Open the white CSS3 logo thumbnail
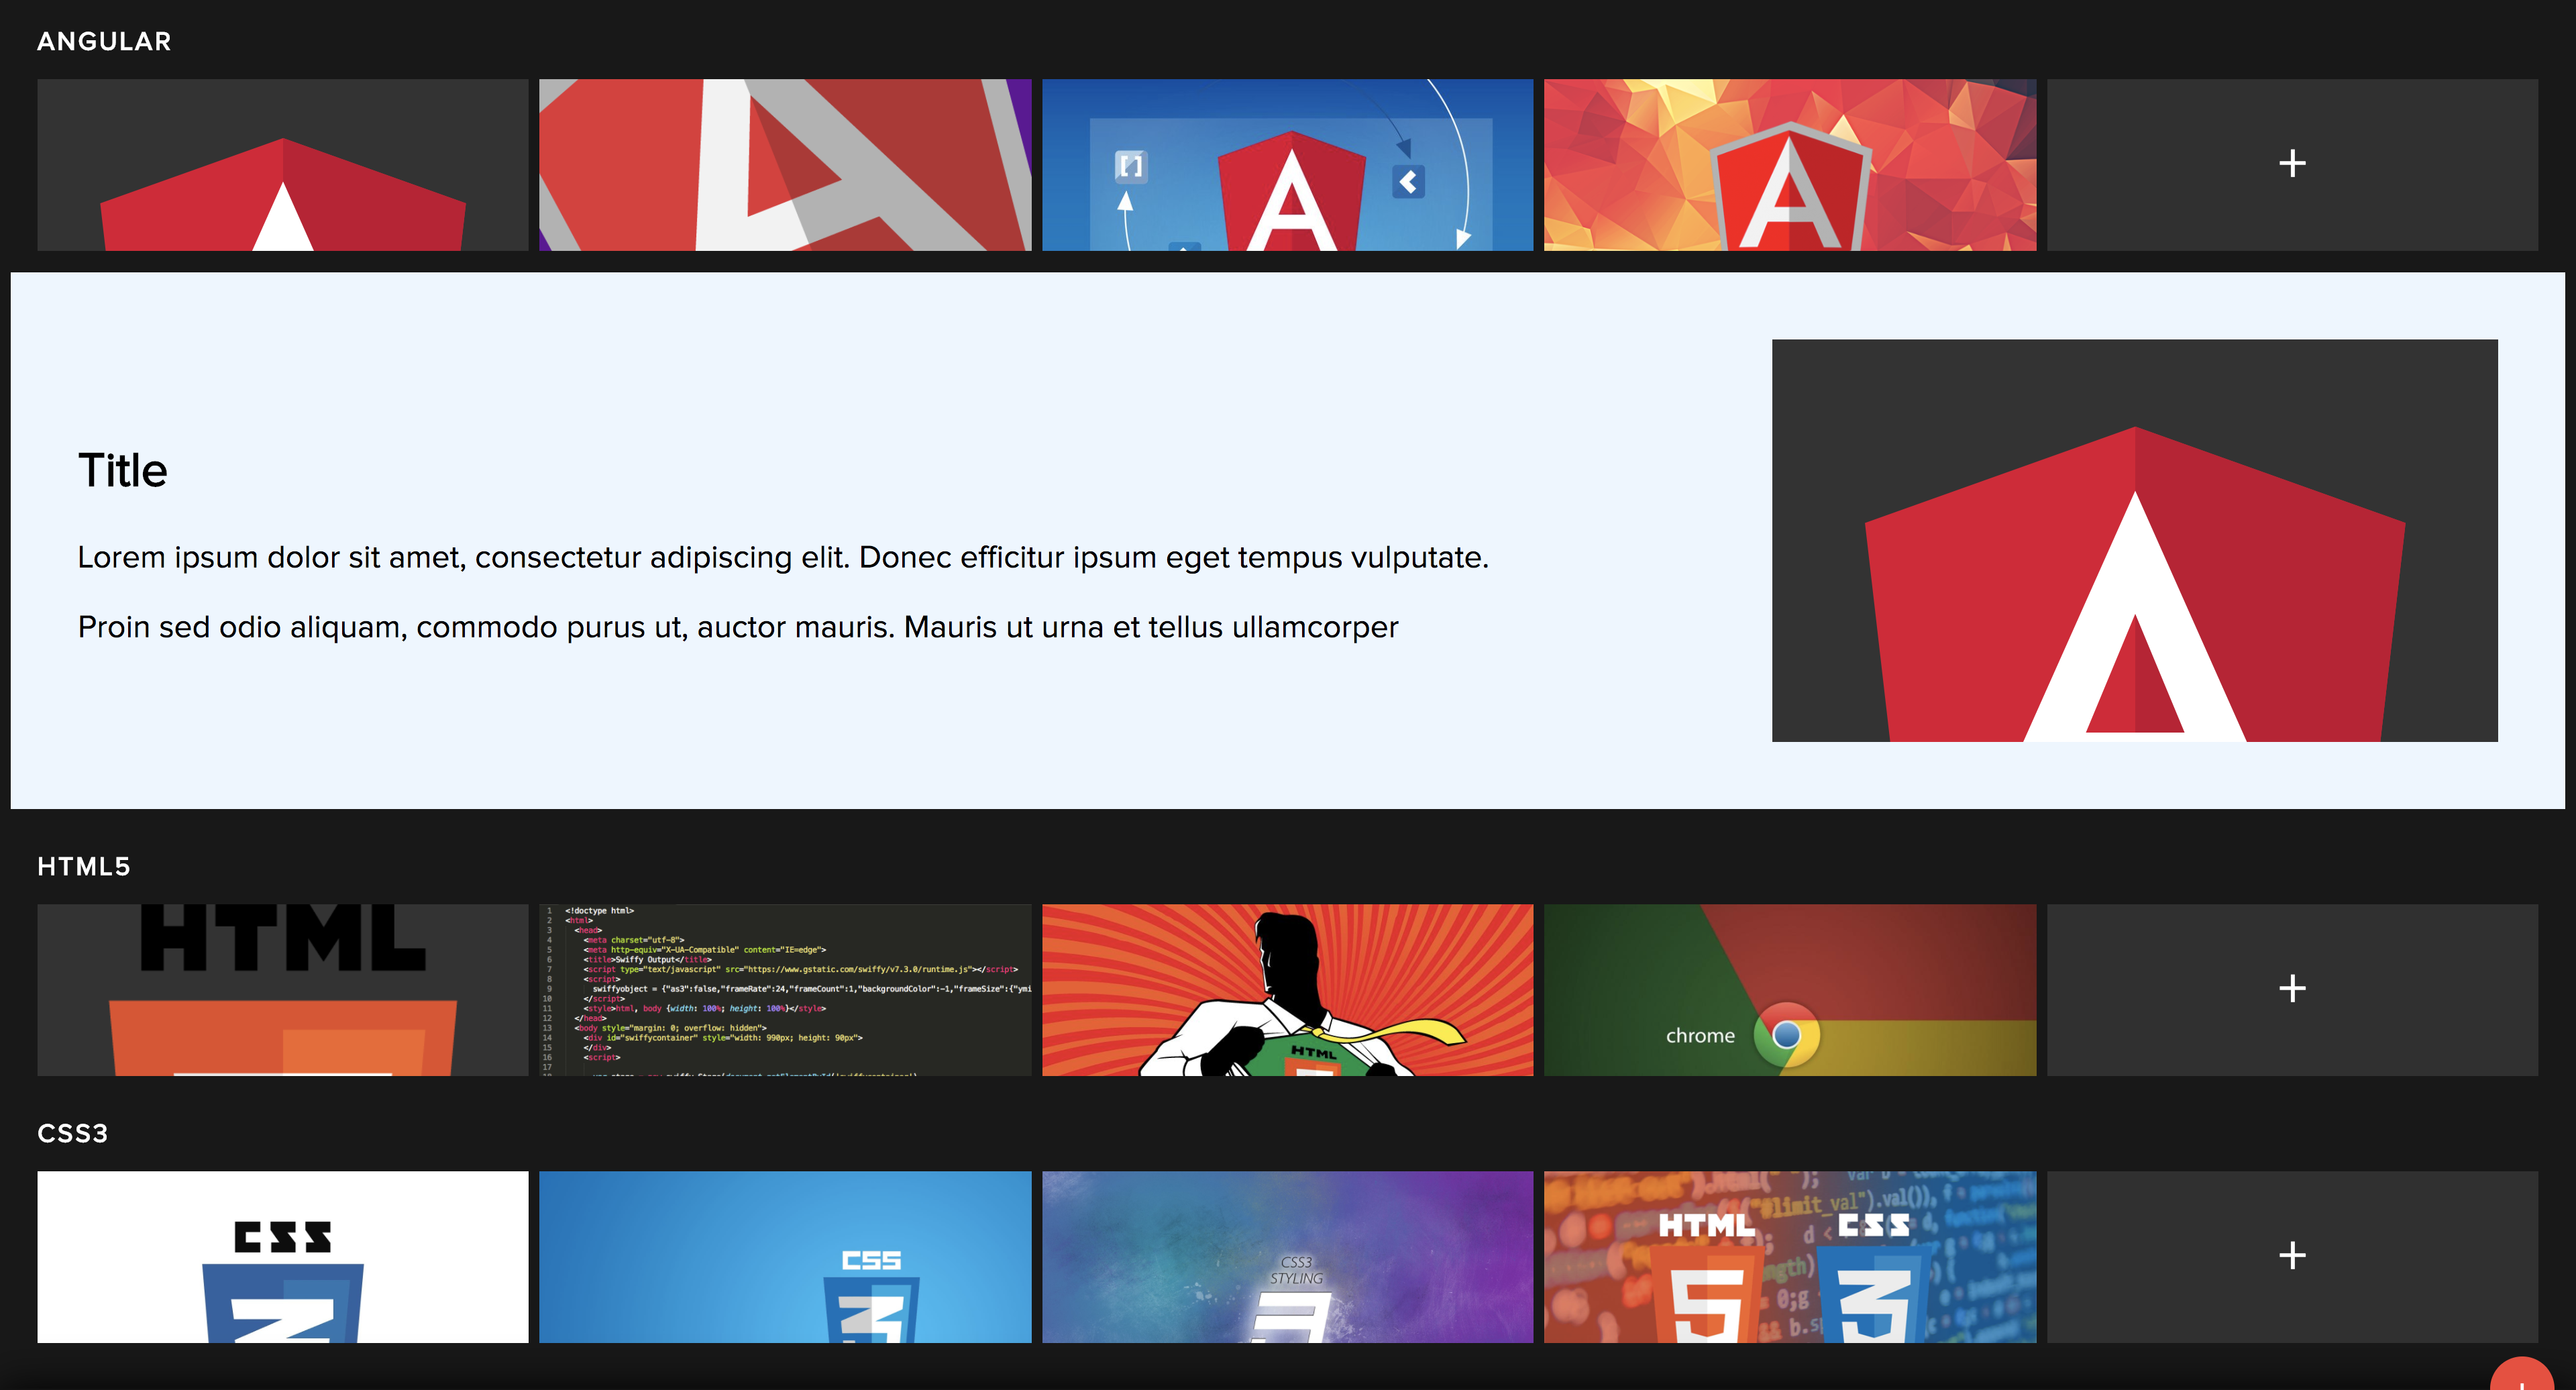The image size is (2576, 1390). point(283,1257)
